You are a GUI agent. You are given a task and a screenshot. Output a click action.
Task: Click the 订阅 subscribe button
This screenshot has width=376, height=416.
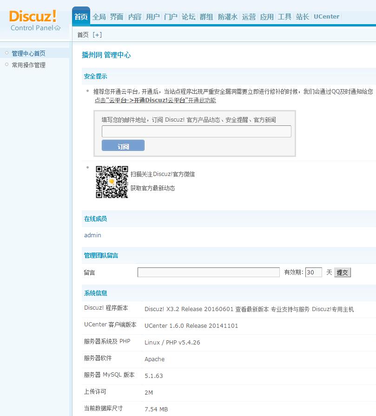(123, 145)
